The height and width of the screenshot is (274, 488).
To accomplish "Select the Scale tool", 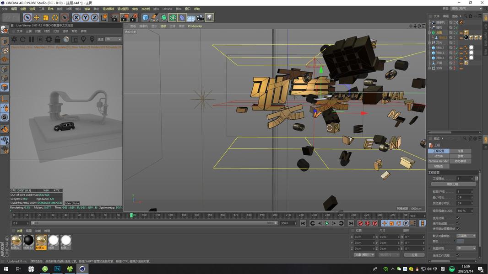I will coord(46,18).
